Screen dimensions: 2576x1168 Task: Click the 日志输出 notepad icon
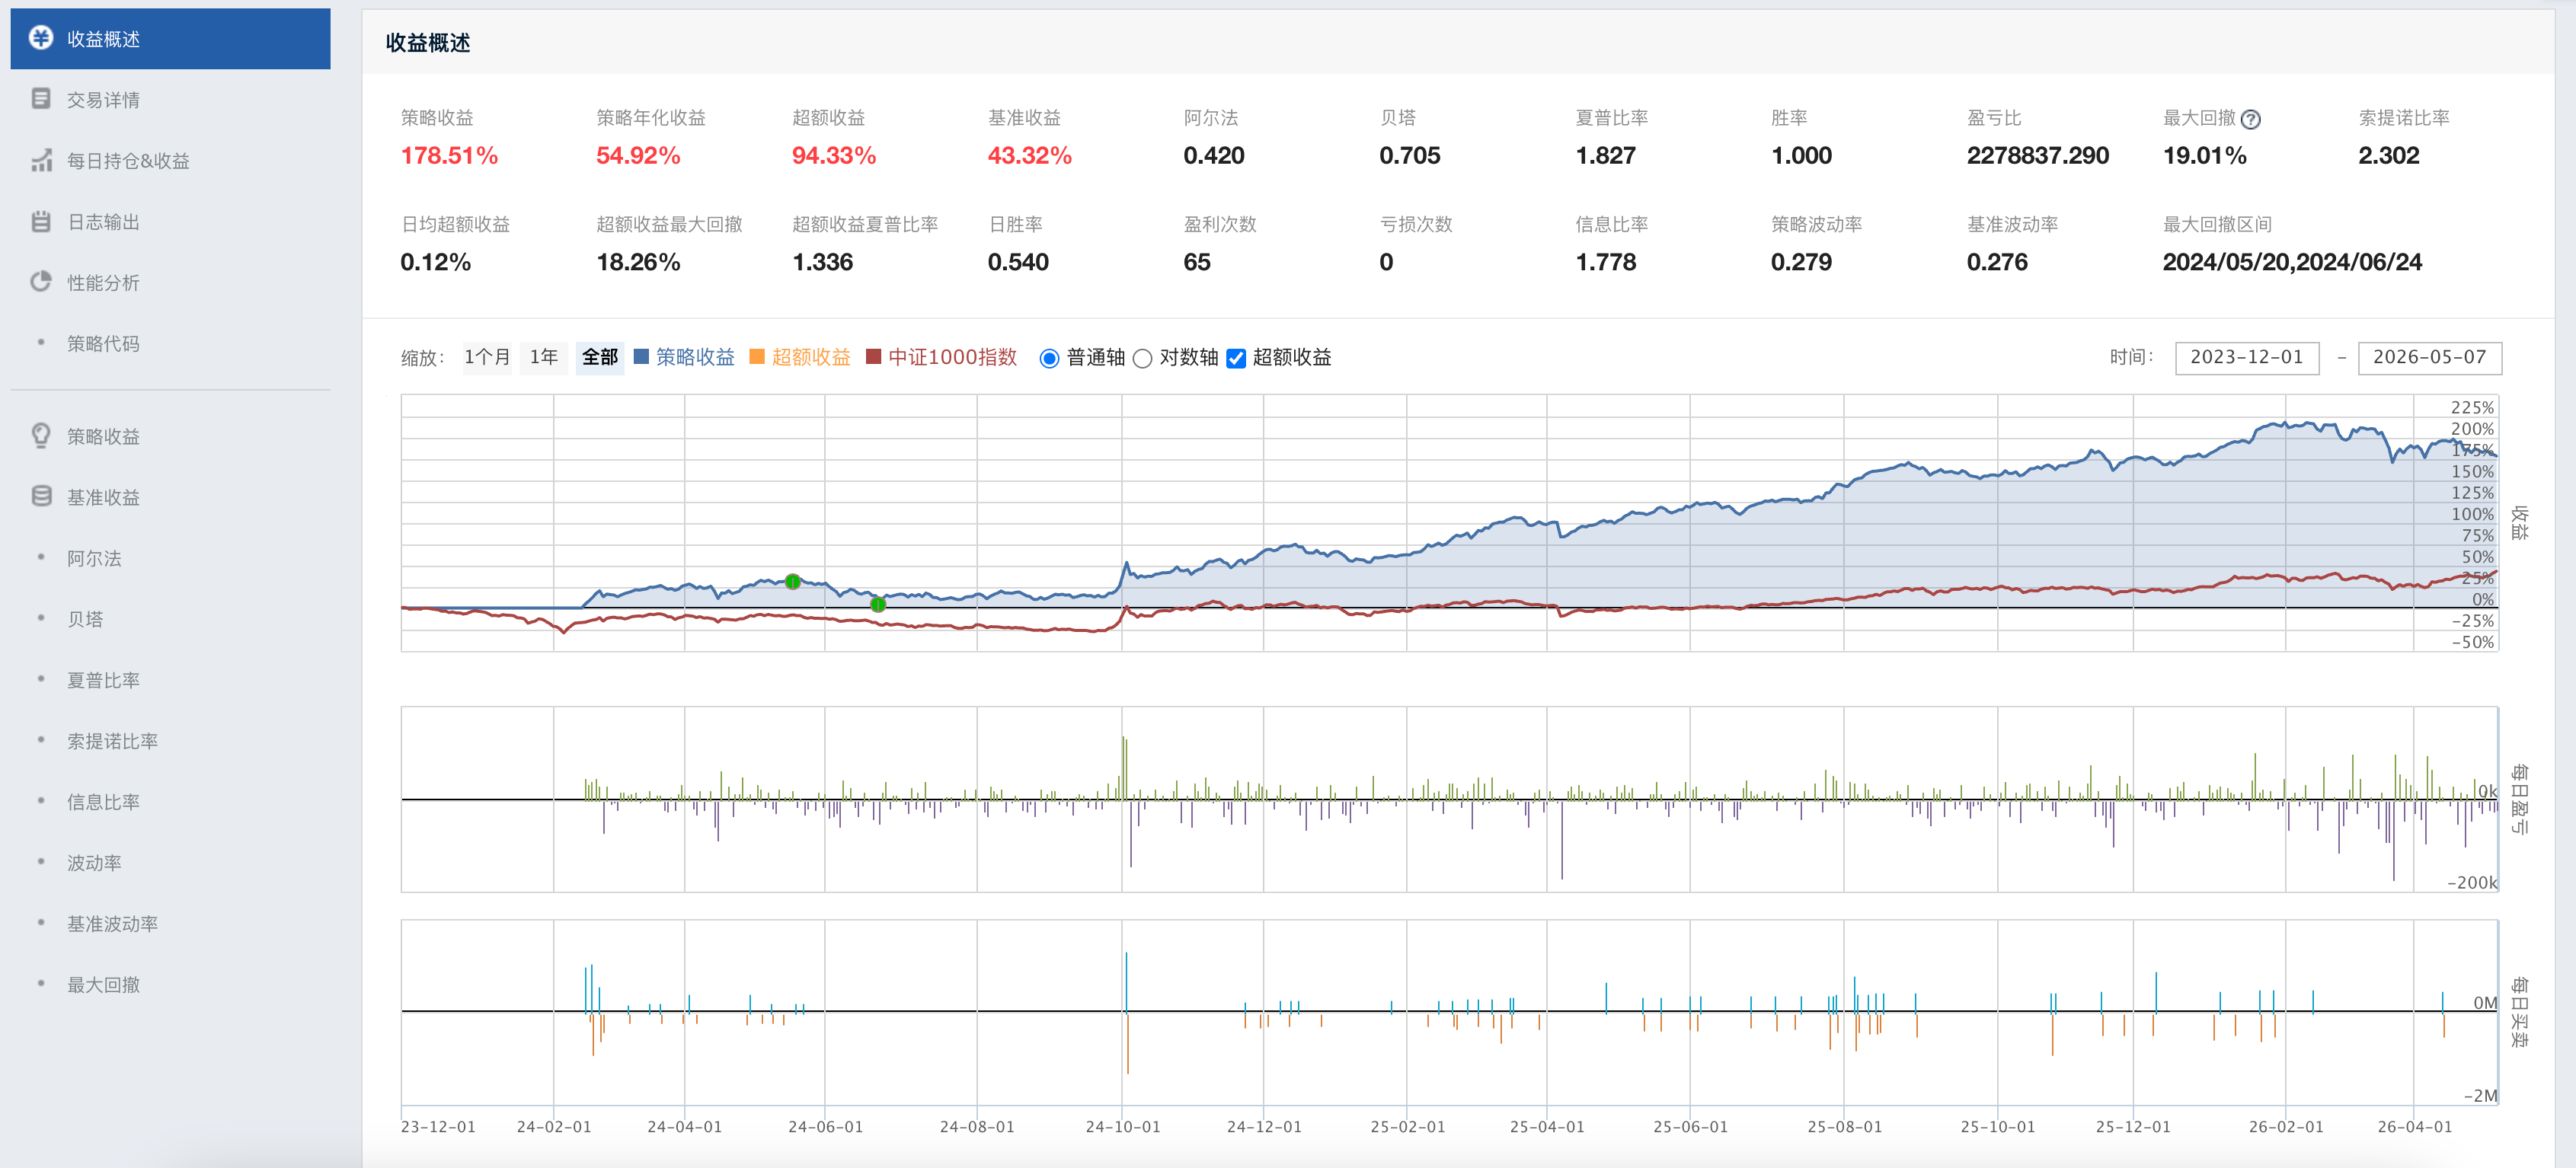pos(41,221)
